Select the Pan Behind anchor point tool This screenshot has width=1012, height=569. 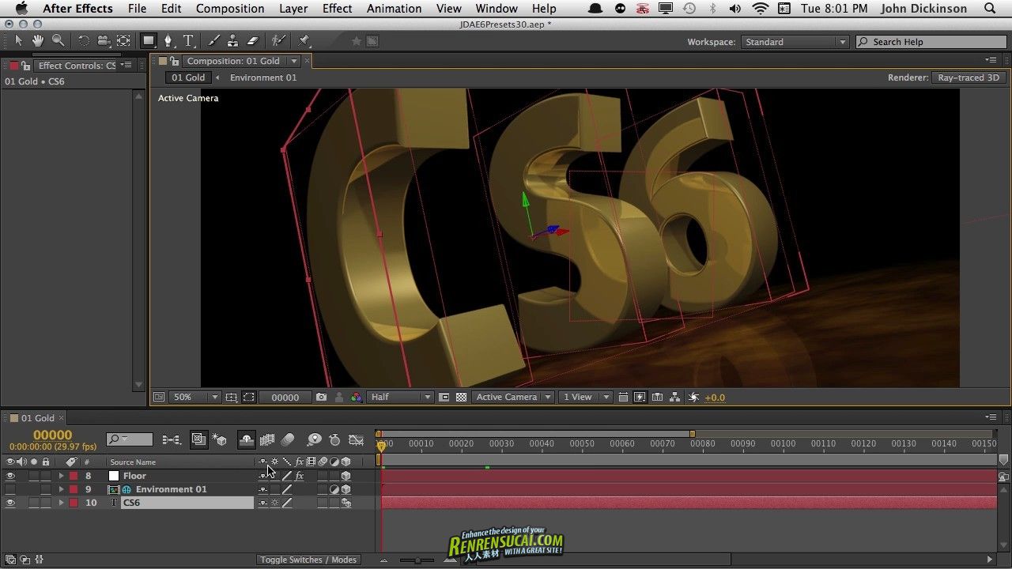point(123,40)
